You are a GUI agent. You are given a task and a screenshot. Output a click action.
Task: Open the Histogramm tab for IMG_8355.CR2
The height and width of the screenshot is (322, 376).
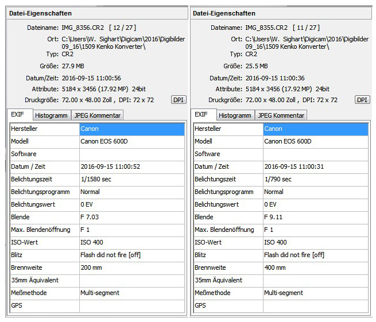[235, 115]
